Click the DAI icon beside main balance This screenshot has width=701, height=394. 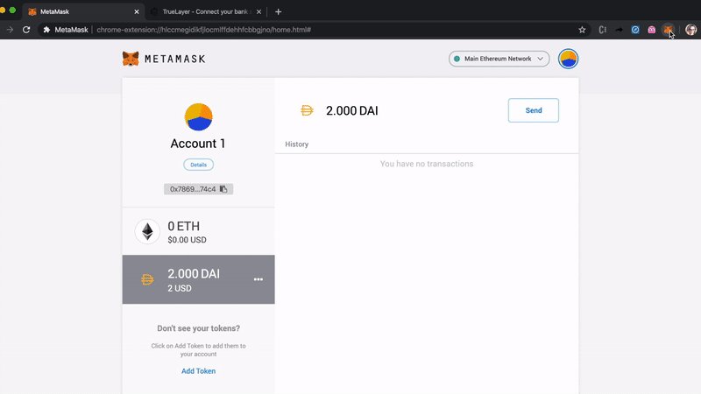pyautogui.click(x=307, y=110)
